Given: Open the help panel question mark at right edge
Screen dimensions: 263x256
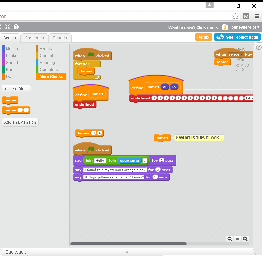Looking at the screenshot, I should (x=258, y=47).
